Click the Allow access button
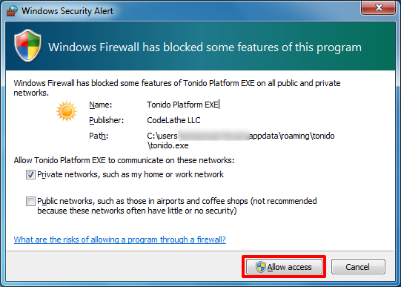 284,267
